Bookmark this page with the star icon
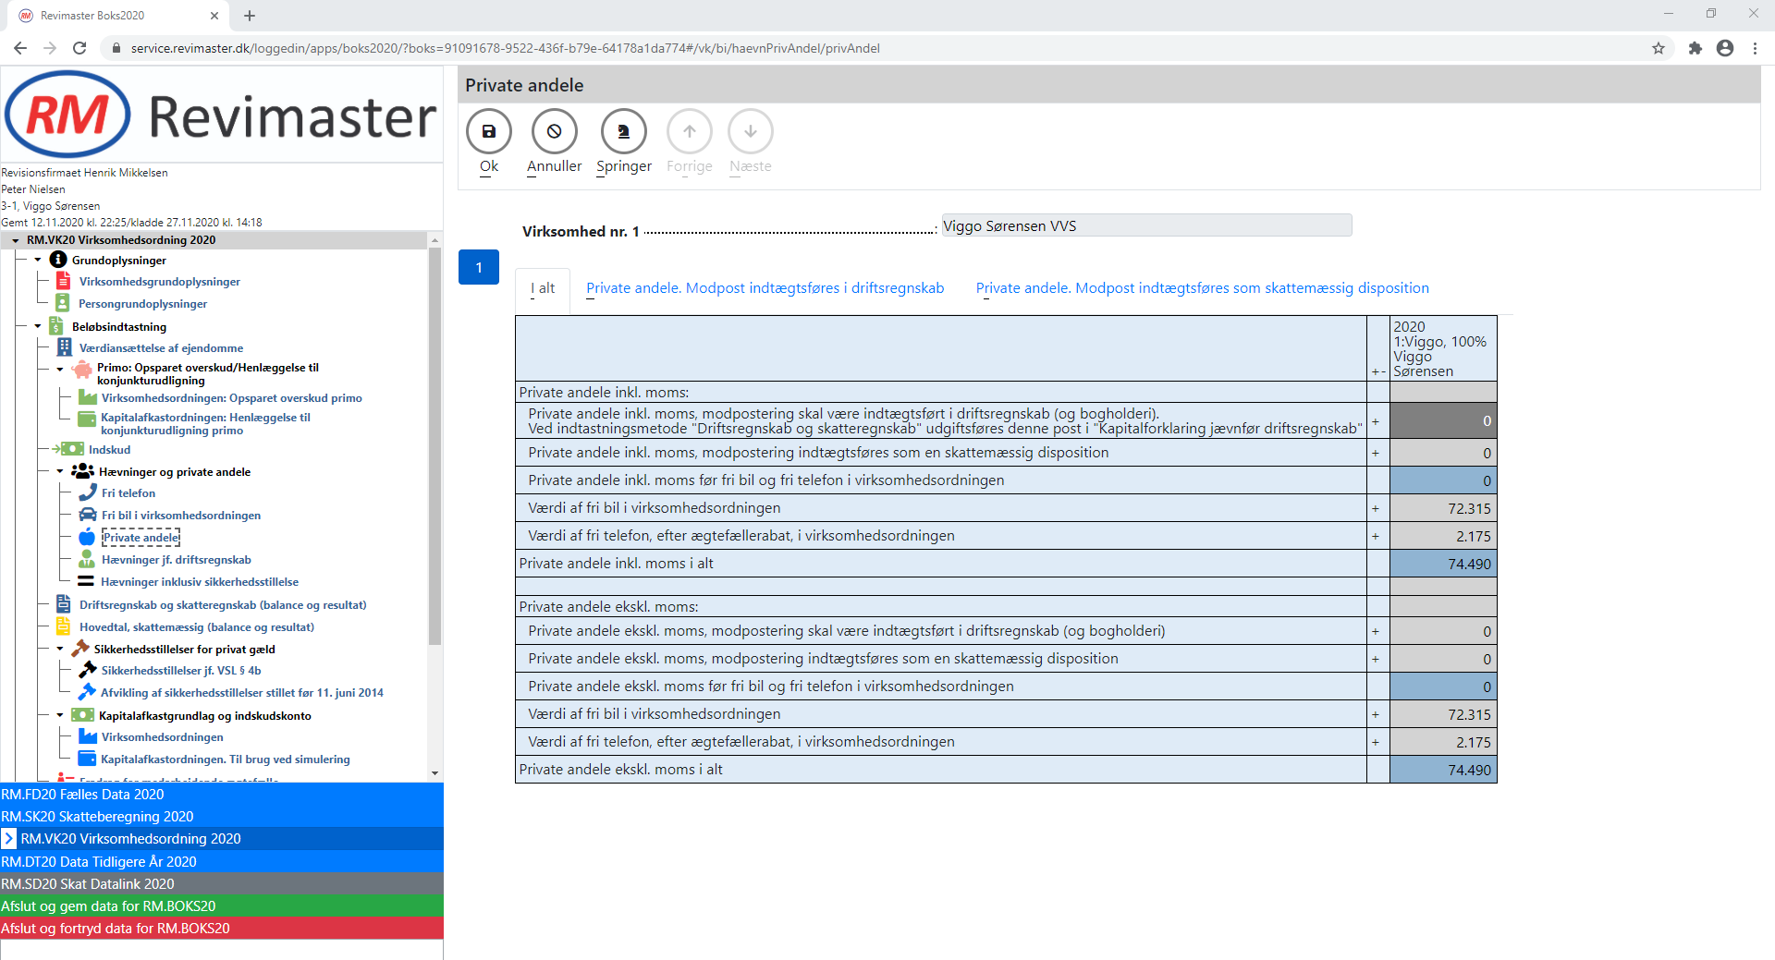 pyautogui.click(x=1659, y=48)
